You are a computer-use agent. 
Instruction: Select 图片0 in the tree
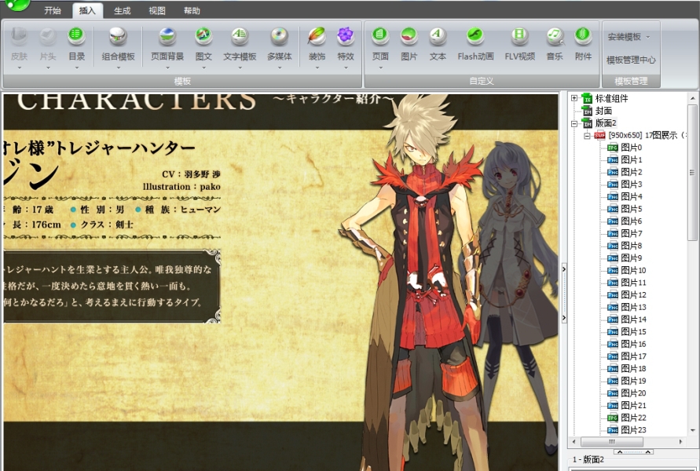coord(632,148)
